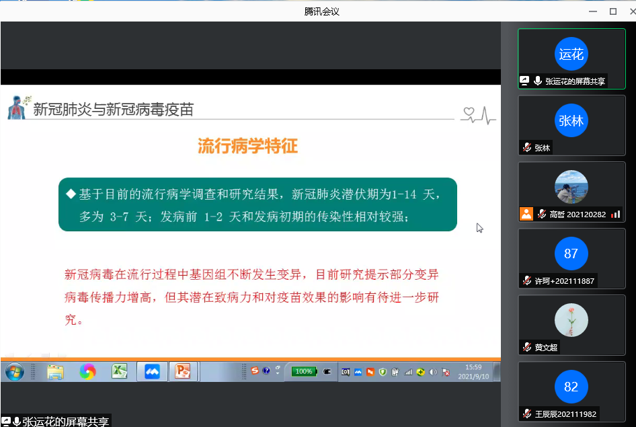Click the 运花 presenter avatar
636x427 pixels.
[571, 54]
